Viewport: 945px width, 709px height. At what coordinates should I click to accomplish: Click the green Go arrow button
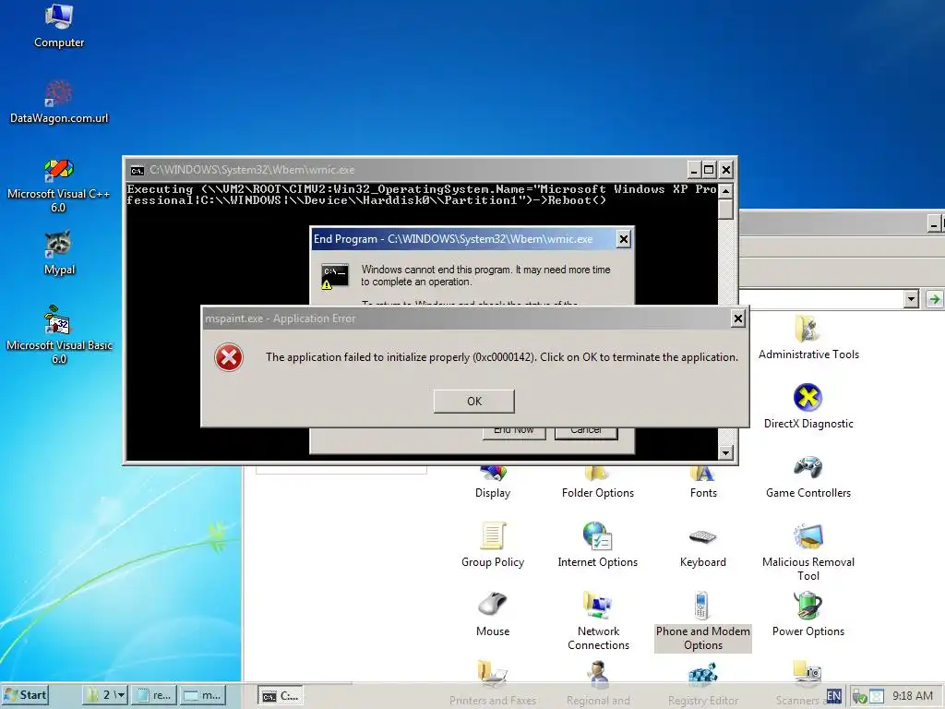tap(934, 299)
